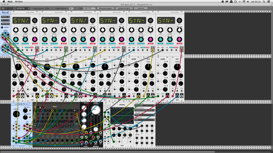Toggle the Scope INT/EXT trigger button

130,135
